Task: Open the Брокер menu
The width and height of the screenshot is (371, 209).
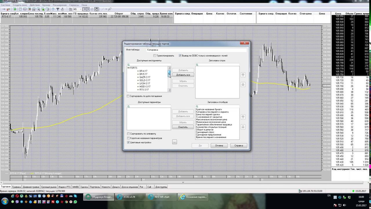Action: 46,5
